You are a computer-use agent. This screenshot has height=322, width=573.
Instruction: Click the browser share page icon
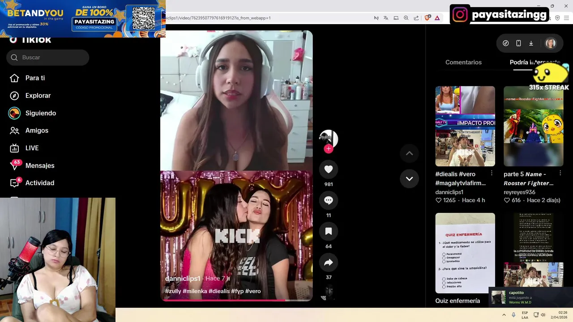tap(416, 18)
